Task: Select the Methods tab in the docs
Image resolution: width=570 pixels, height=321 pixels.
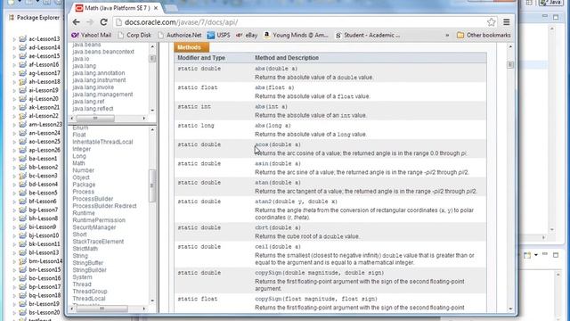Action: 191,47
